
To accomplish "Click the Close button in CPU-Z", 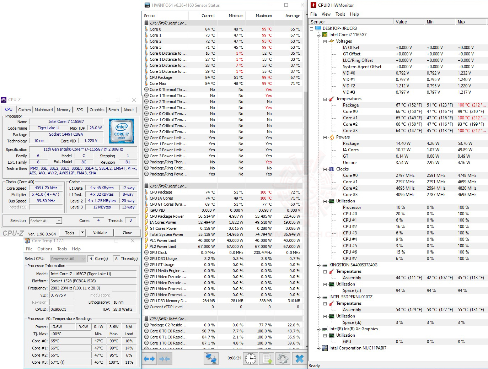I will point(127,233).
